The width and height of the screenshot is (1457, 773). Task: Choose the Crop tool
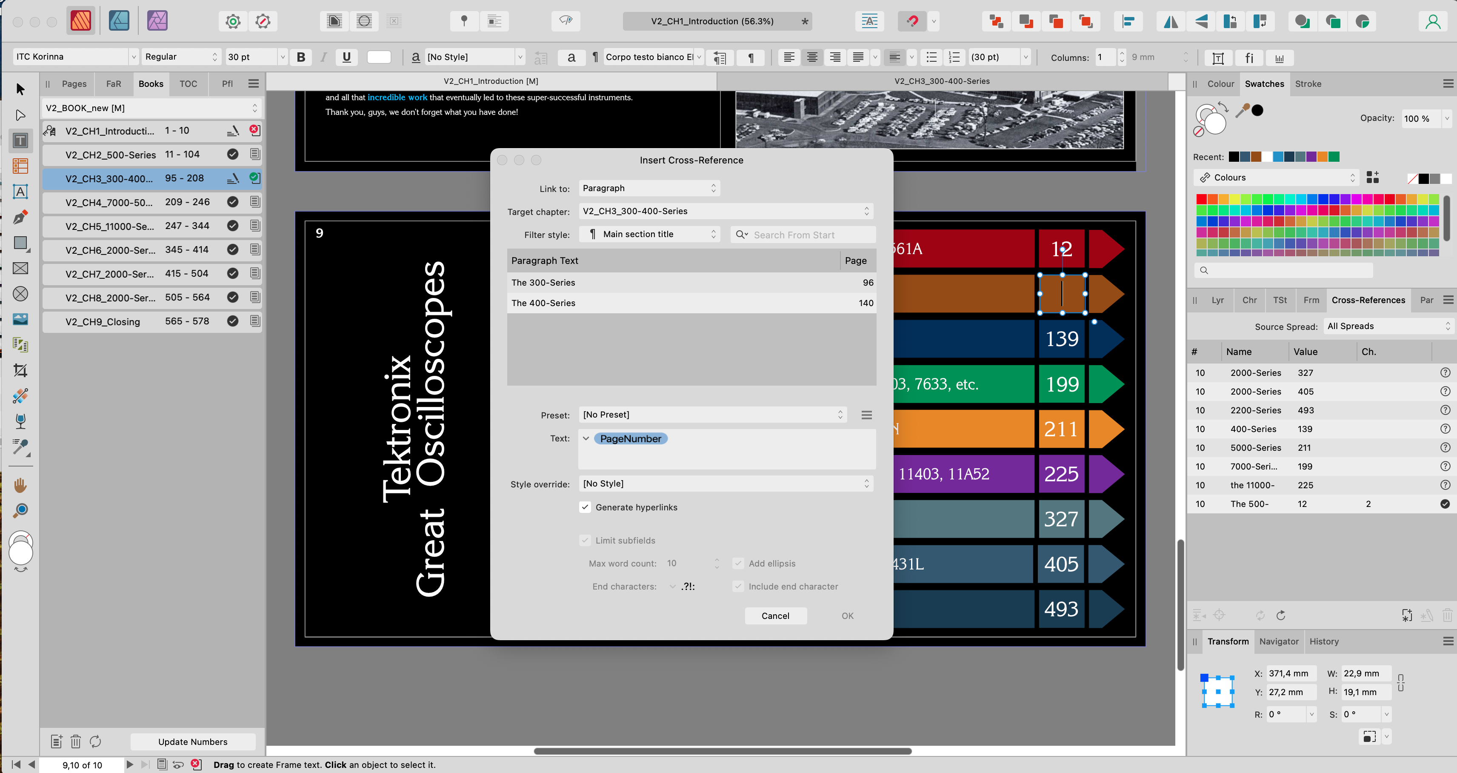tap(20, 370)
